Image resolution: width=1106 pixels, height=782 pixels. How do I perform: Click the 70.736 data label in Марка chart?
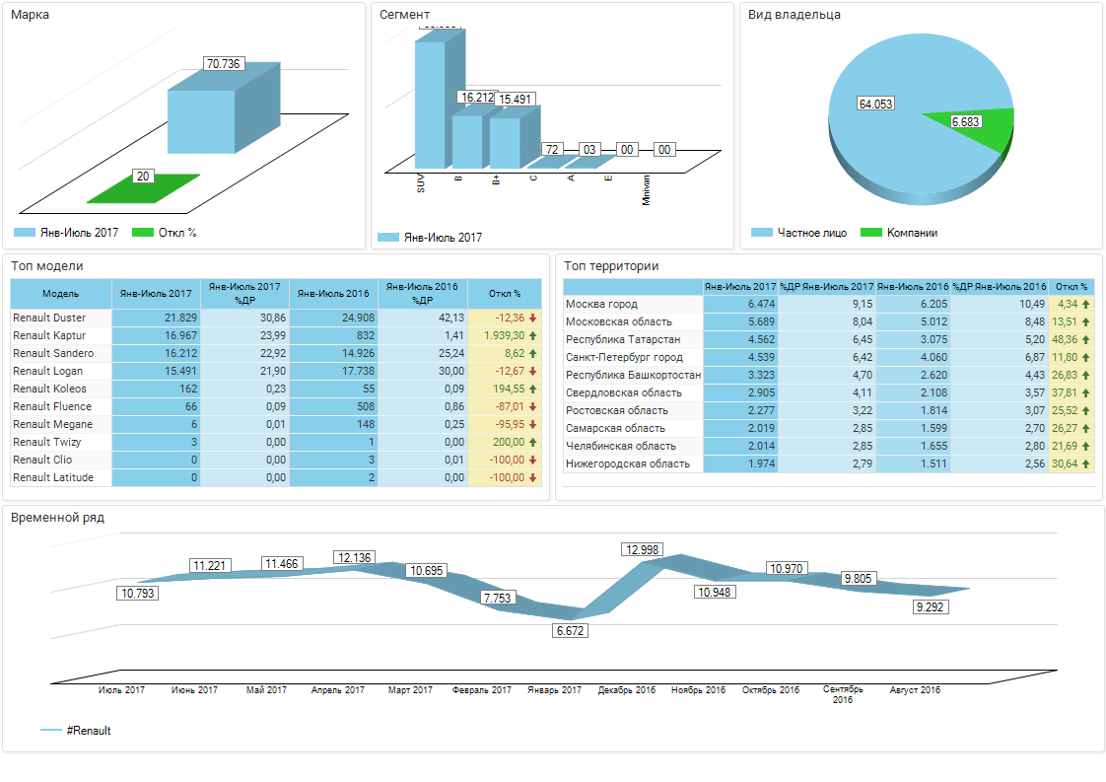[x=223, y=63]
